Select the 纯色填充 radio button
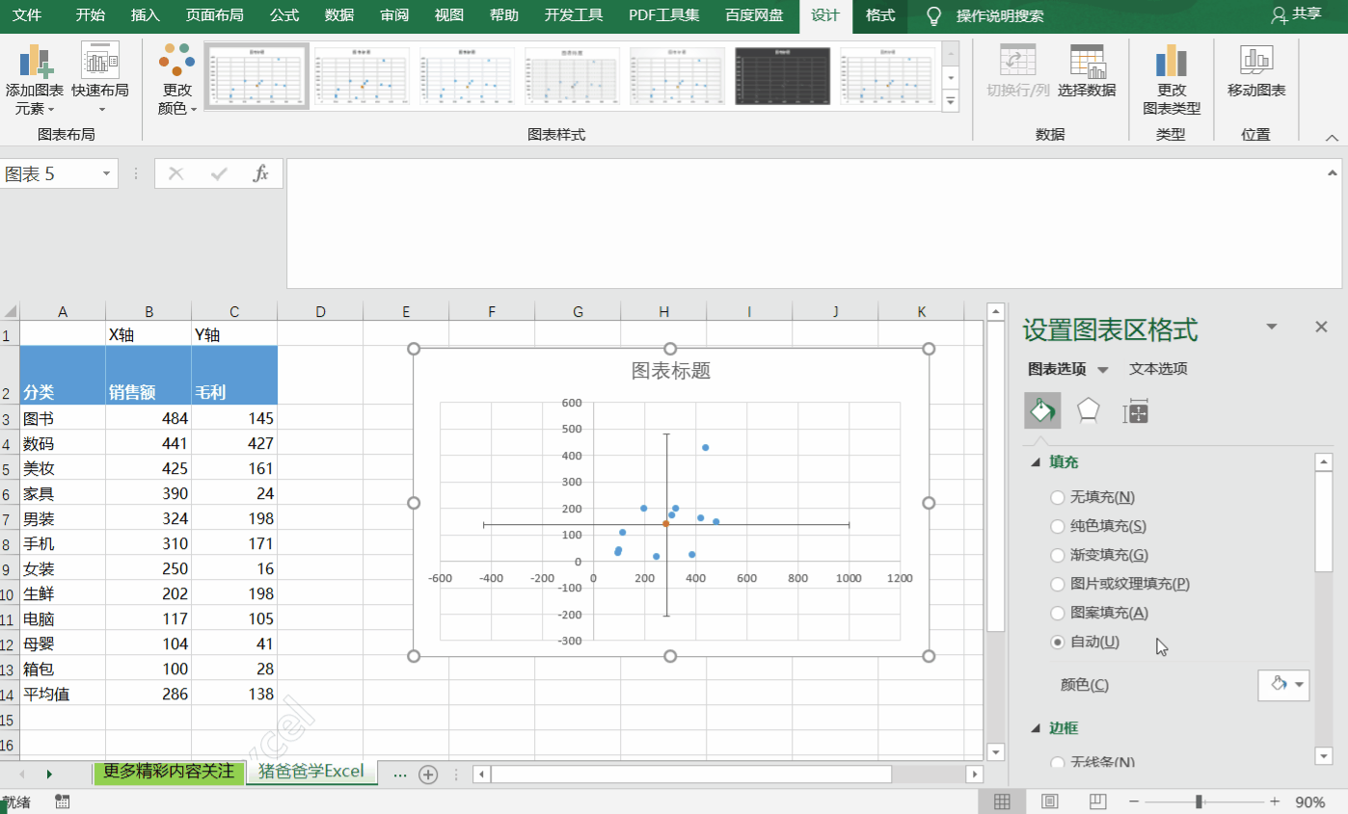Image resolution: width=1348 pixels, height=814 pixels. (1057, 526)
